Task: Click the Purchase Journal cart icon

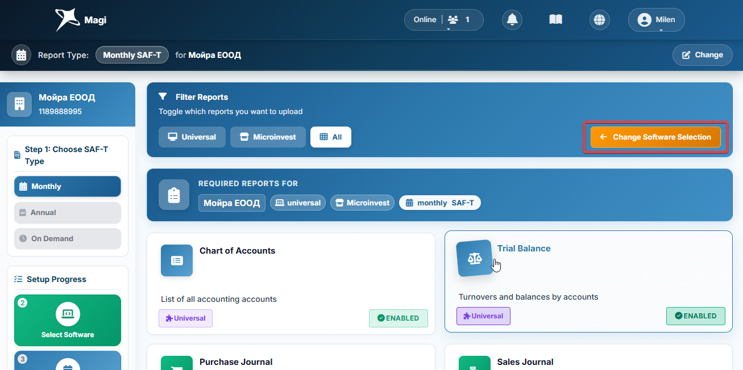Action: 177,363
